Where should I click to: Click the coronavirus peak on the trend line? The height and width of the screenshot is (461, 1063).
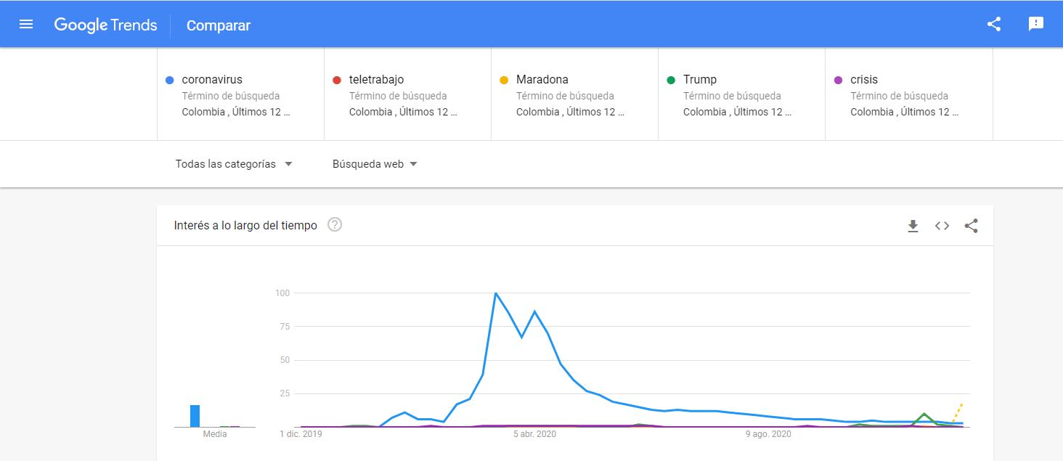(x=496, y=293)
